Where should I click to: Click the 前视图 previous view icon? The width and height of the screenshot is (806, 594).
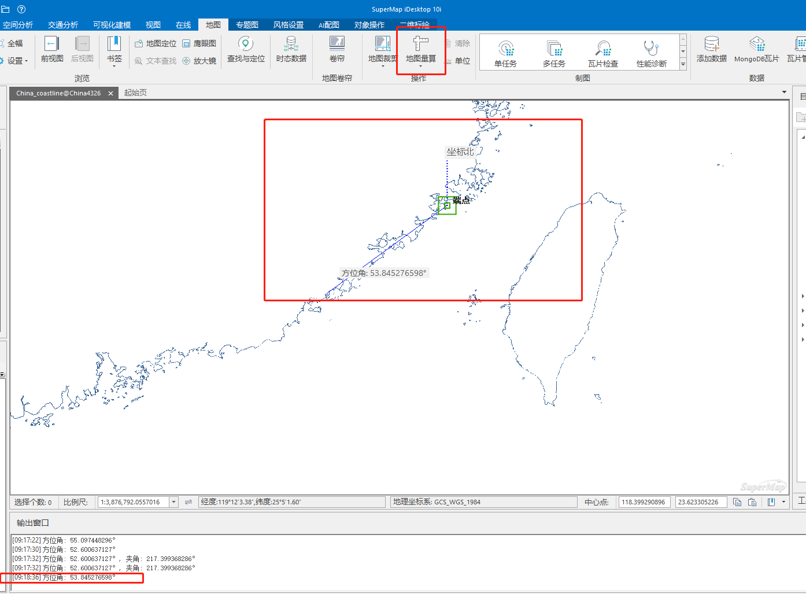coord(52,49)
